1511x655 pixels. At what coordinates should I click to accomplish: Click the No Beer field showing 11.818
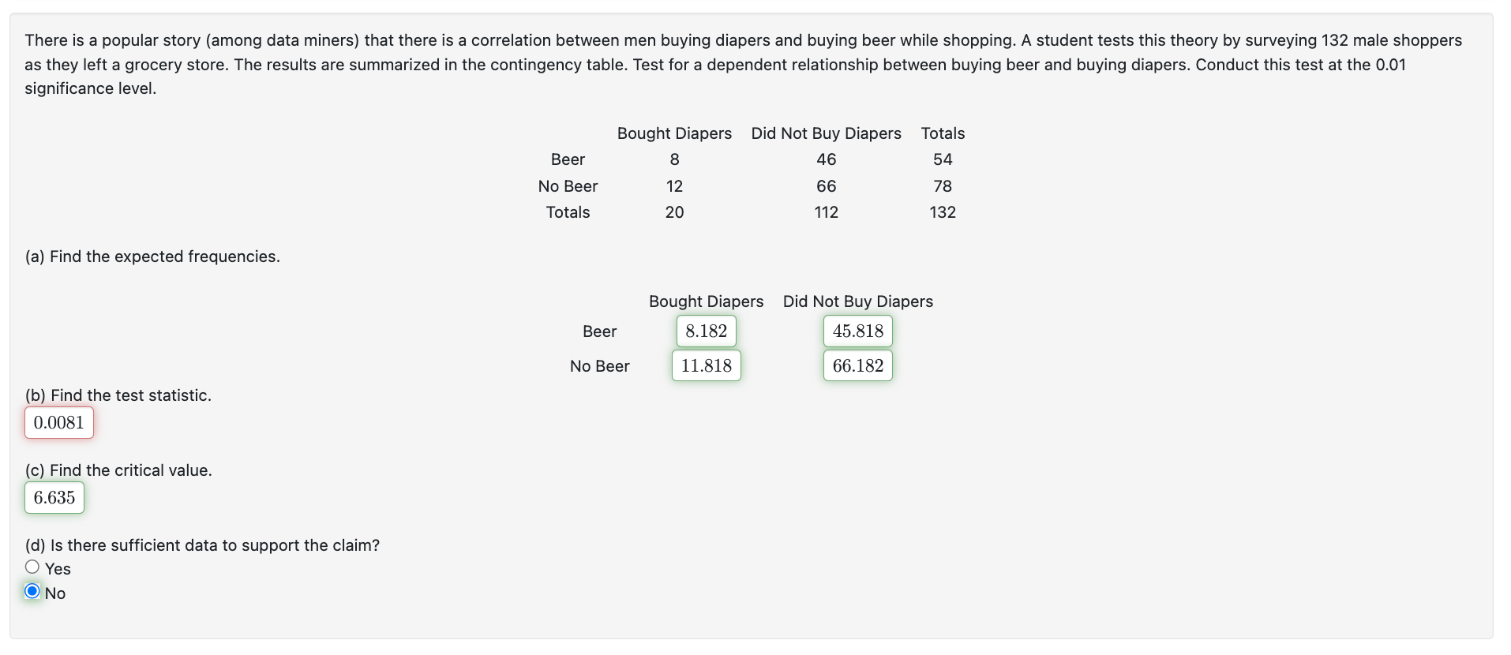(707, 366)
